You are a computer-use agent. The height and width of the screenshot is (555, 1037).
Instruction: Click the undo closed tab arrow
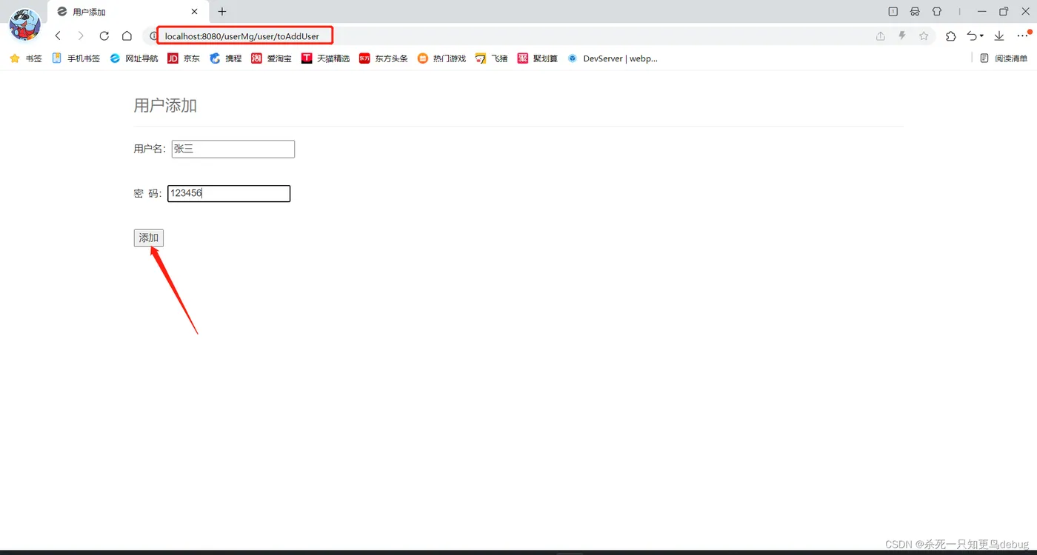click(x=972, y=36)
